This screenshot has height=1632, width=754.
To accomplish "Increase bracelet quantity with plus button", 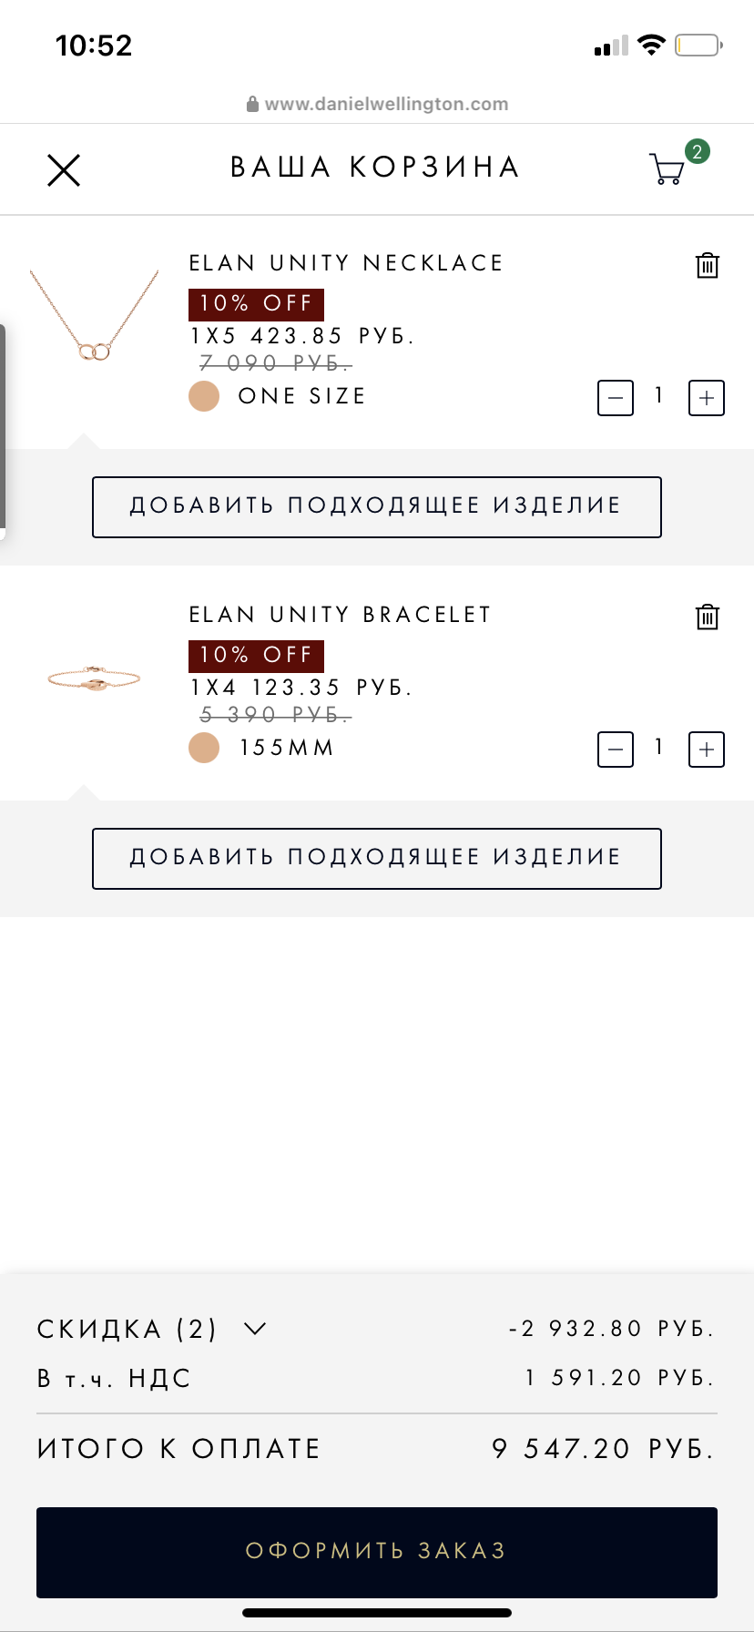I will pos(707,750).
